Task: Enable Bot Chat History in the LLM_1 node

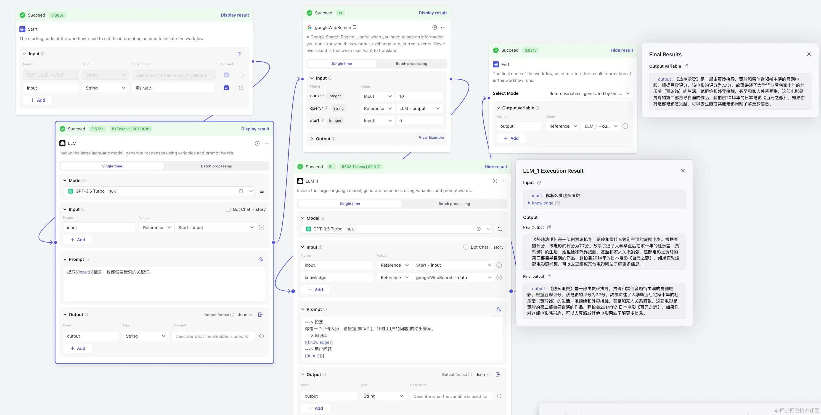Action: coord(466,247)
